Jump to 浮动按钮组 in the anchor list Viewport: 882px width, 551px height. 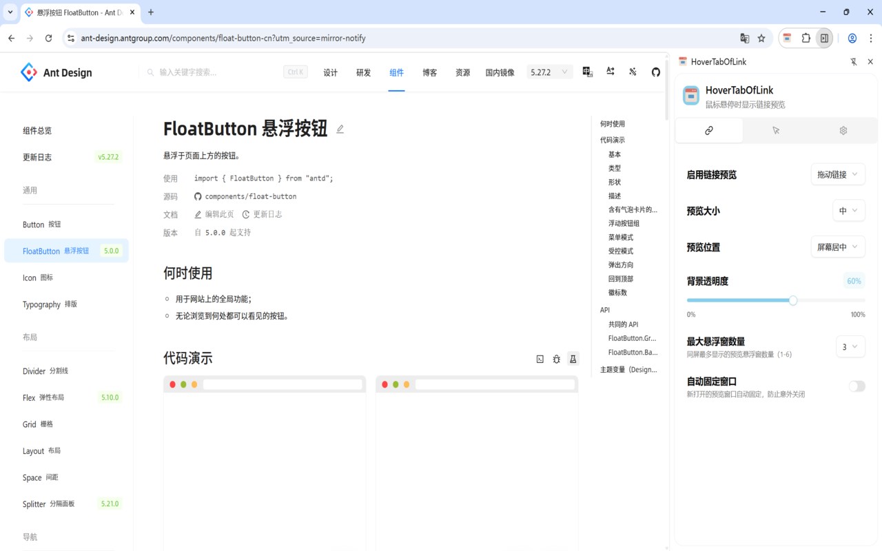(624, 224)
